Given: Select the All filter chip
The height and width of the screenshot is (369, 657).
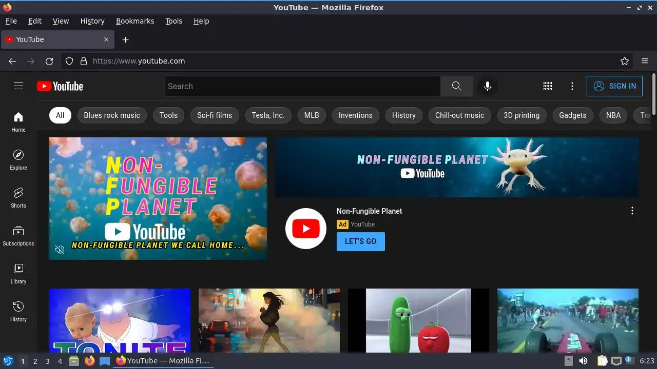Looking at the screenshot, I should coord(60,115).
